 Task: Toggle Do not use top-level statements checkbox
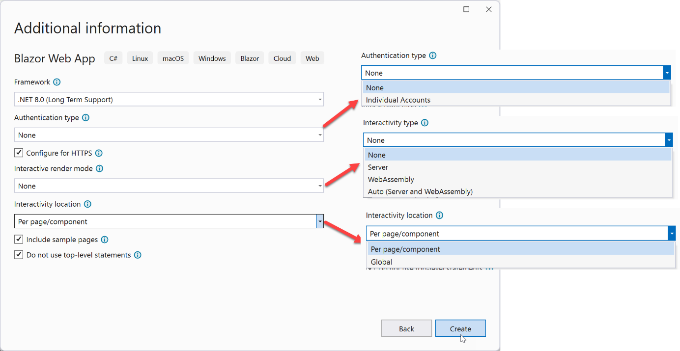pos(19,255)
